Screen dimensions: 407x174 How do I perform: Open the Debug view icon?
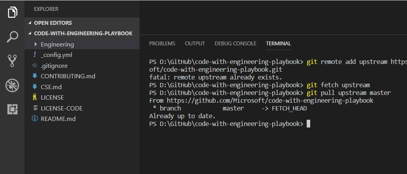point(12,85)
